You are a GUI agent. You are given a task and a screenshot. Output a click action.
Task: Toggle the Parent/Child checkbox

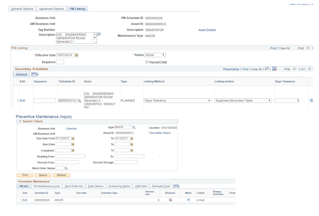point(147,62)
